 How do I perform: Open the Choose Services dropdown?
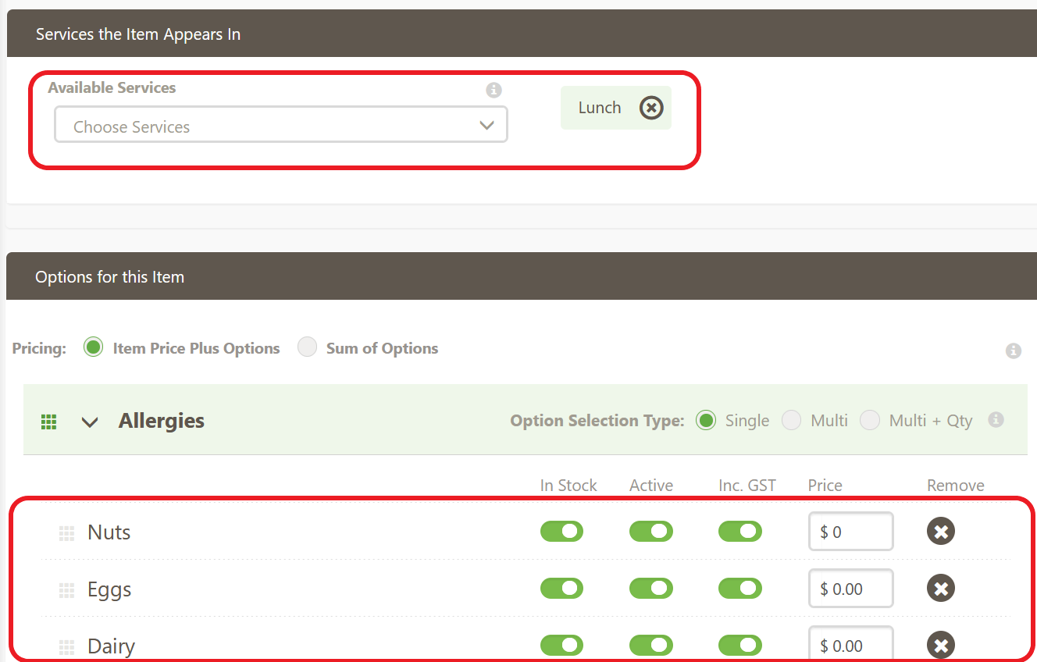(280, 126)
